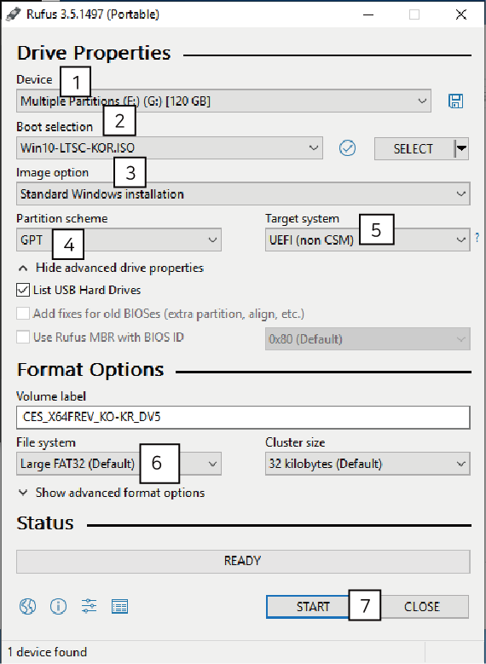This screenshot has height=664, width=486.
Task: Click the SELECT button
Action: coord(414,148)
